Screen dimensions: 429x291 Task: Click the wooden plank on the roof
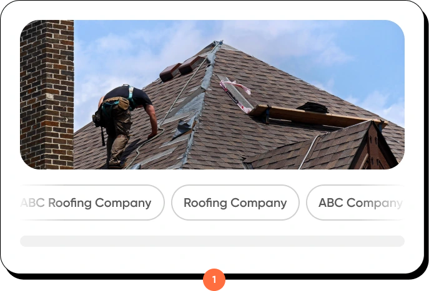[x=317, y=116]
